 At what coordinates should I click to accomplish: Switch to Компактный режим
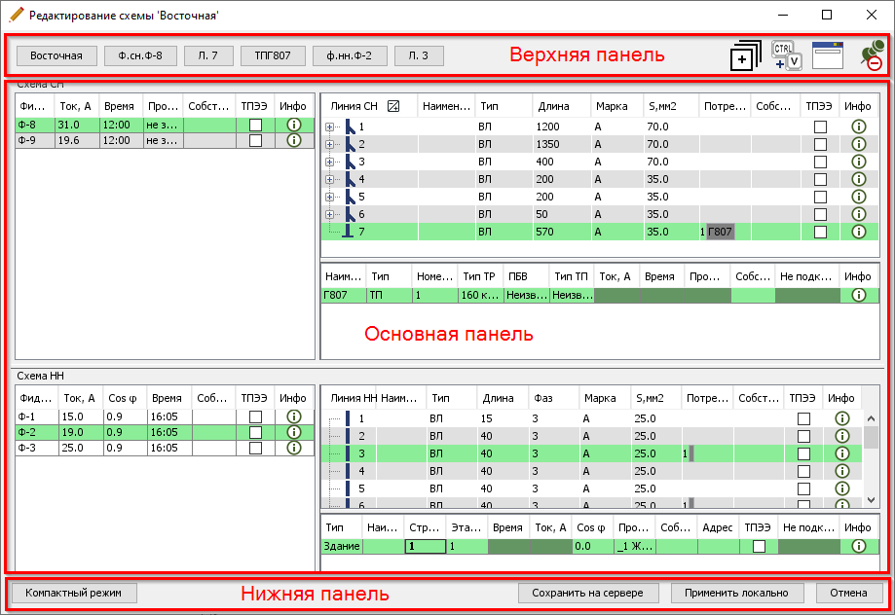[74, 593]
